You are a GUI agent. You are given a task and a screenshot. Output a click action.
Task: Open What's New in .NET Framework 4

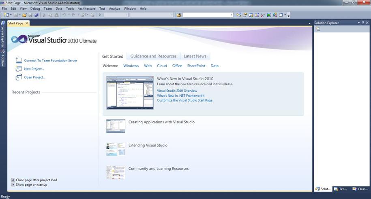(181, 95)
